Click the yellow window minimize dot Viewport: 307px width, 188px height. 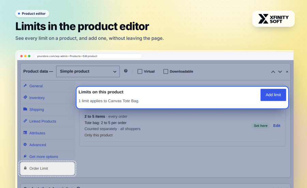click(x=25, y=56)
